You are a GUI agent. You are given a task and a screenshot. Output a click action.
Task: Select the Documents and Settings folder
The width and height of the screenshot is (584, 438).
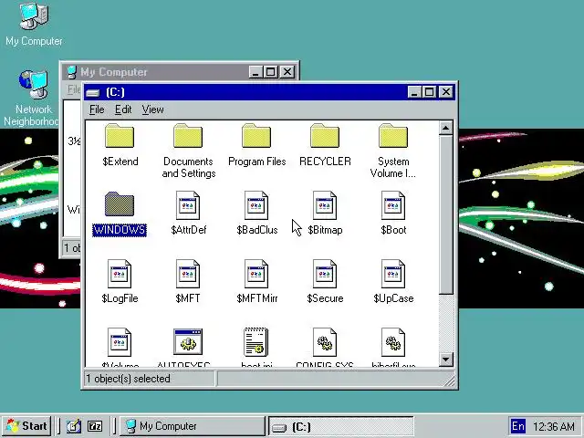(188, 136)
